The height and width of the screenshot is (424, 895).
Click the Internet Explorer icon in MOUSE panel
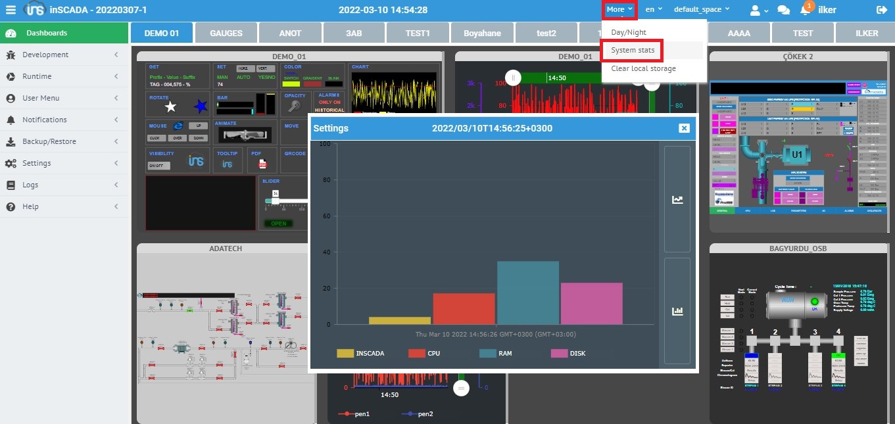click(178, 126)
